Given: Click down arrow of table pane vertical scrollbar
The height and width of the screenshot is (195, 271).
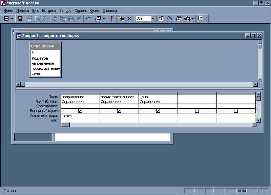Looking at the screenshot, I should coord(260,80).
